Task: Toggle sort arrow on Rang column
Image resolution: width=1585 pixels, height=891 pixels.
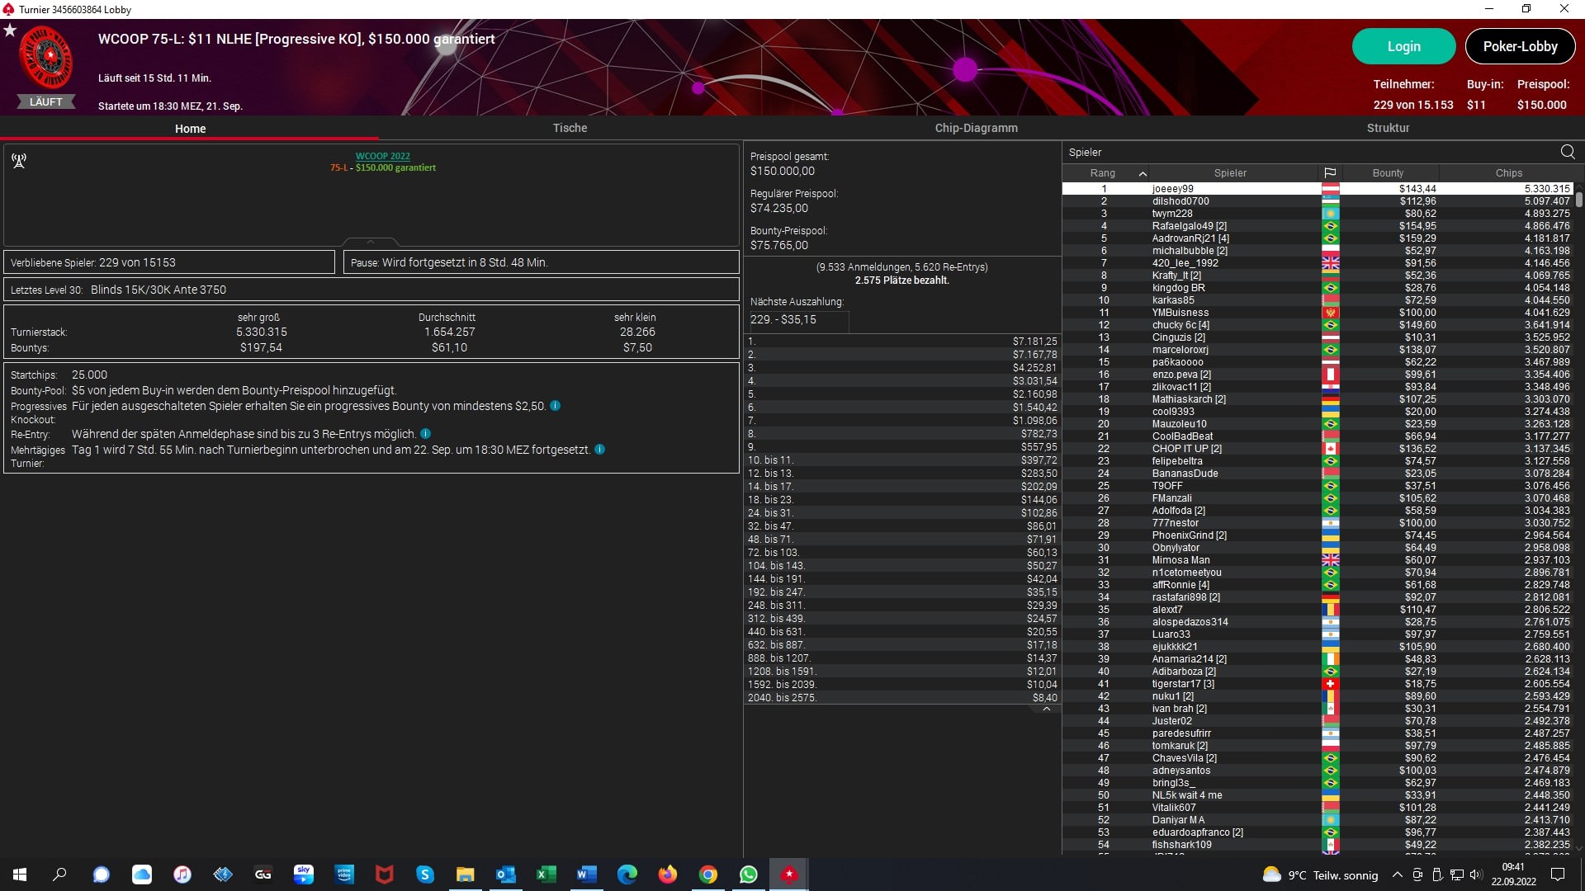Action: (1143, 173)
